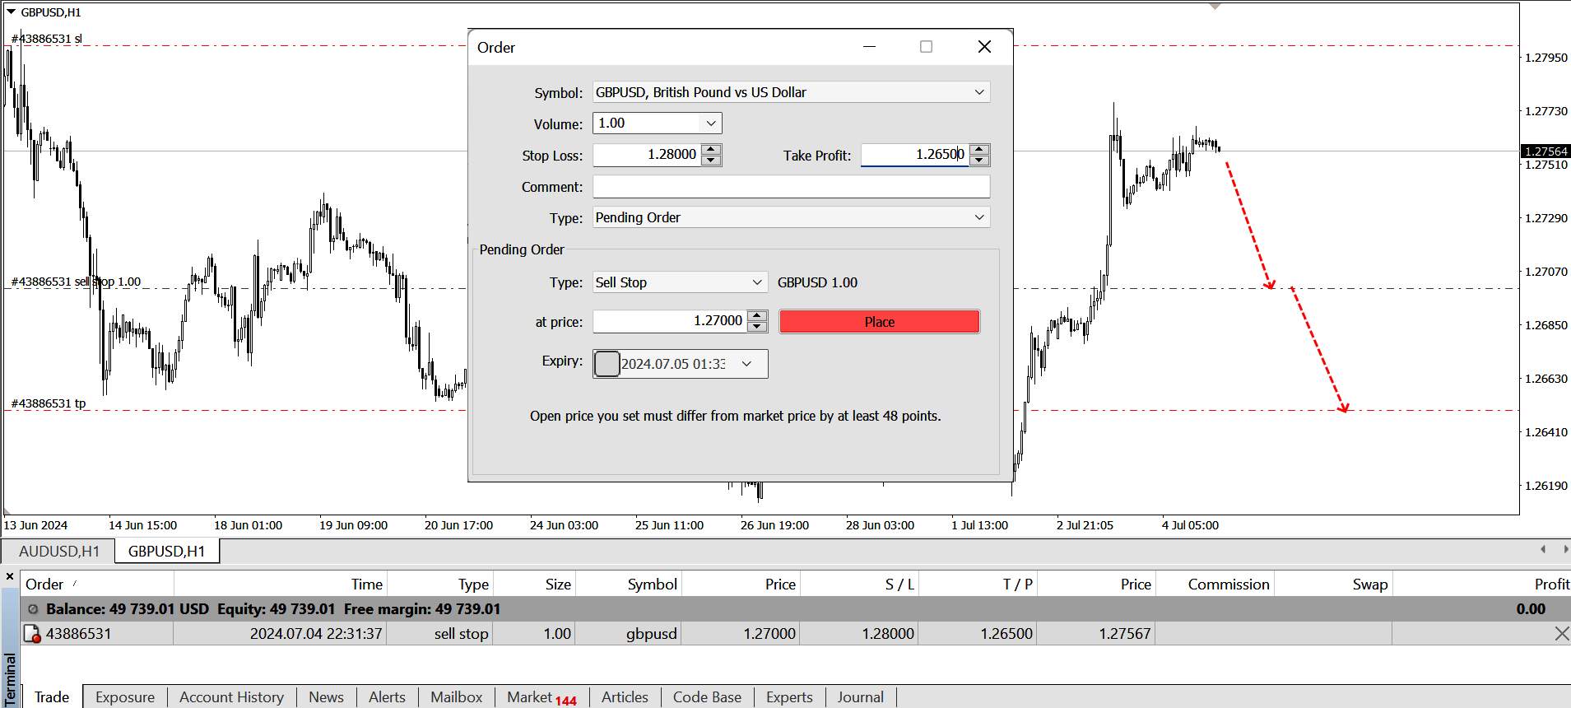The height and width of the screenshot is (708, 1571).
Task: Open the Trade tab in Terminal
Action: point(52,697)
